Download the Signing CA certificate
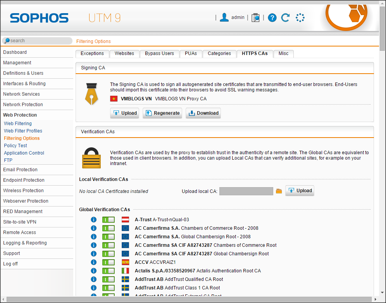Image resolution: width=386 pixels, height=303 pixels. (x=203, y=113)
